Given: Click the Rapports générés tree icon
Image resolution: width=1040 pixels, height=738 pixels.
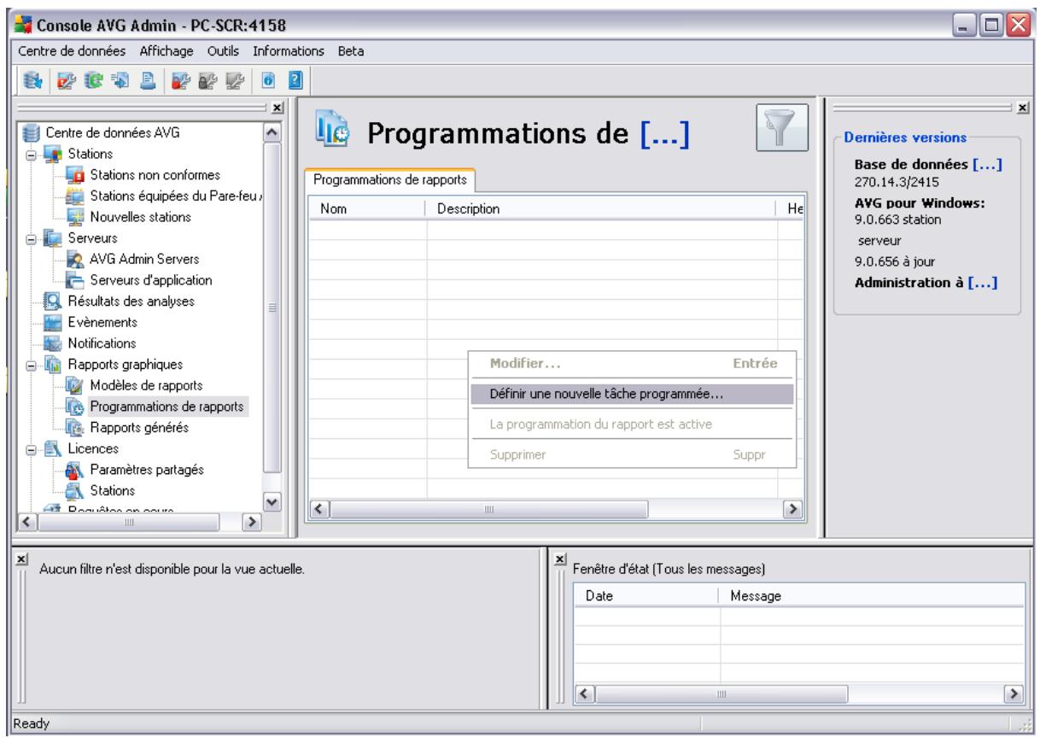Looking at the screenshot, I should point(77,427).
